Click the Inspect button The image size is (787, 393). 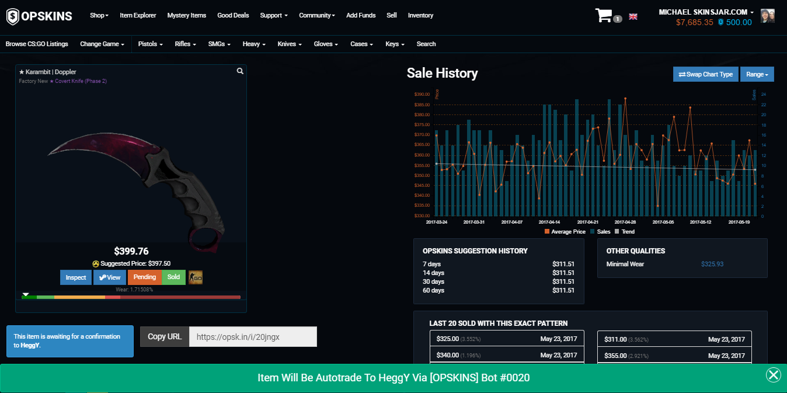[76, 277]
